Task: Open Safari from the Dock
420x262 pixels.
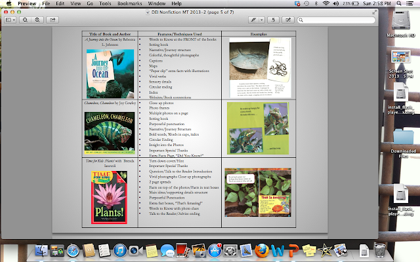Action: pos(73,251)
